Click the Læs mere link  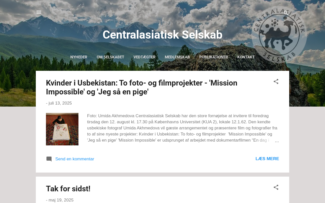(267, 159)
